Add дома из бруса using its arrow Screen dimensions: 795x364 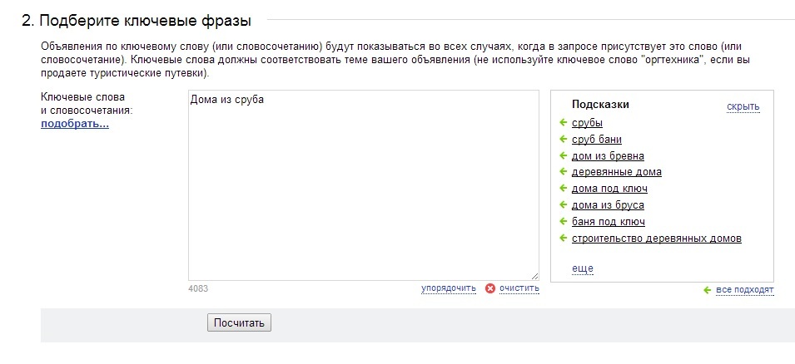click(x=562, y=205)
